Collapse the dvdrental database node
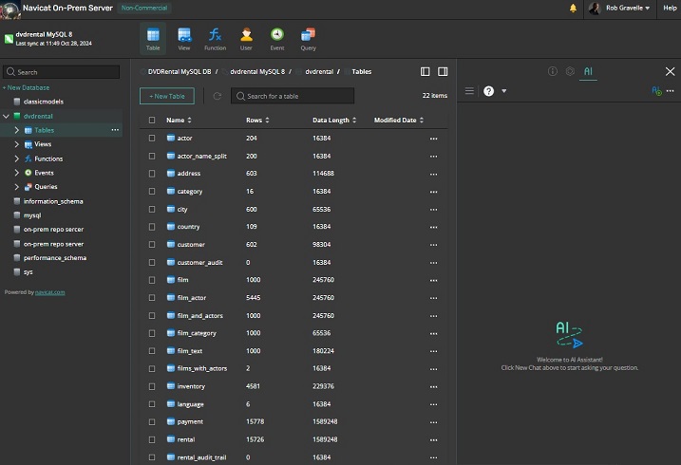Viewport: 681px width, 465px height. coord(6,116)
